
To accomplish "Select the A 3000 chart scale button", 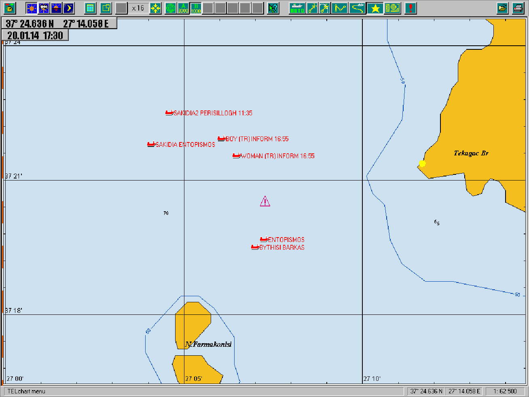I will [x=183, y=8].
